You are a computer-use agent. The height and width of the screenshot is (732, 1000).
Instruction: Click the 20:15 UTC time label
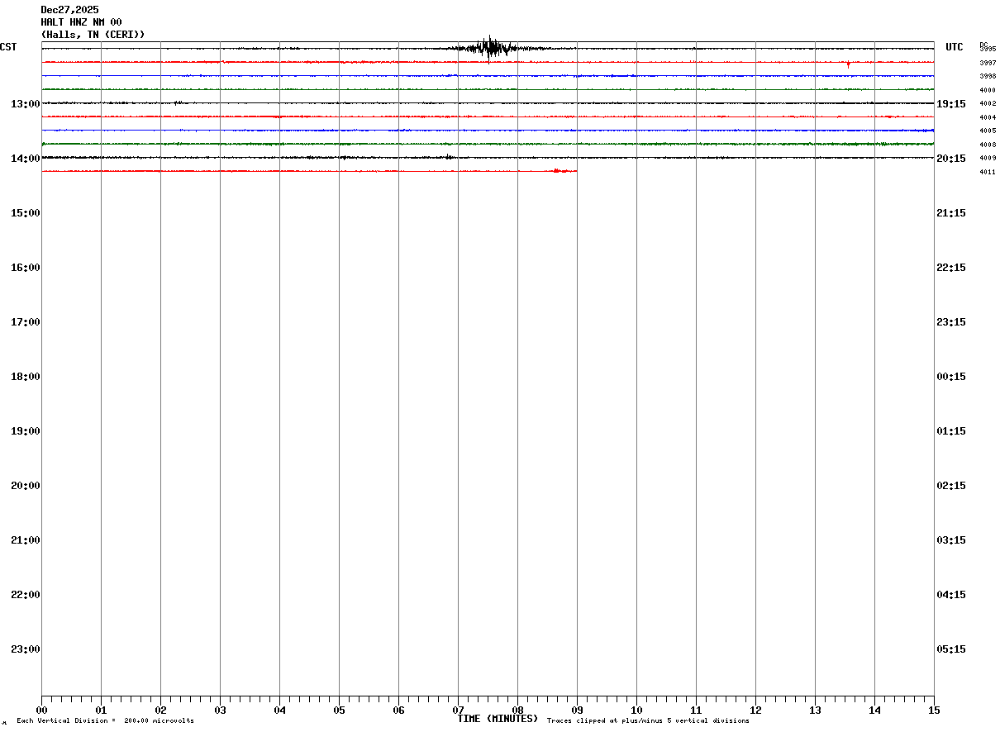[x=951, y=159]
